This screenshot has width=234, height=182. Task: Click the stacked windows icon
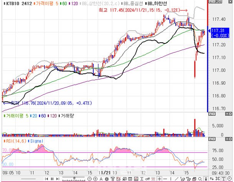(x=194, y=179)
